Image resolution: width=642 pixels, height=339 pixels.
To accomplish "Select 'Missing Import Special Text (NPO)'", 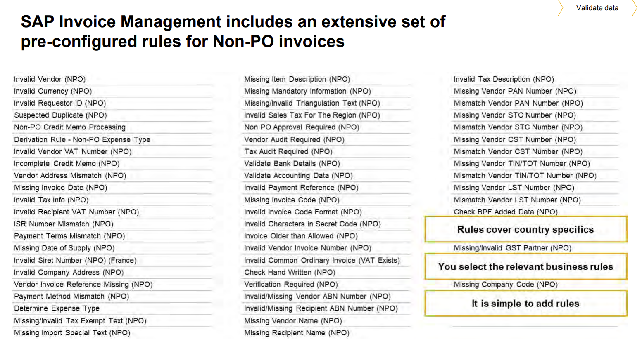I will pos(72,332).
